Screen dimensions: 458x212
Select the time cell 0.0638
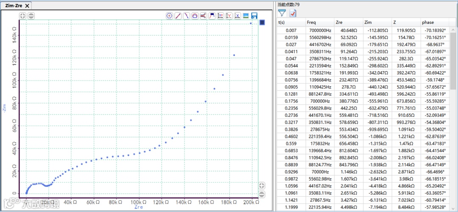click(290, 74)
